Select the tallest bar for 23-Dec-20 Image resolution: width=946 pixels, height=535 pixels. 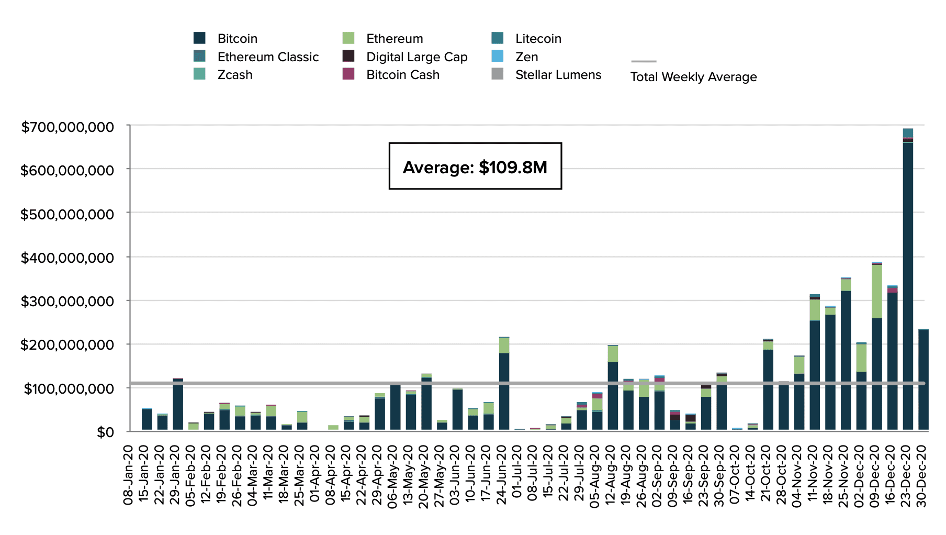pos(908,280)
